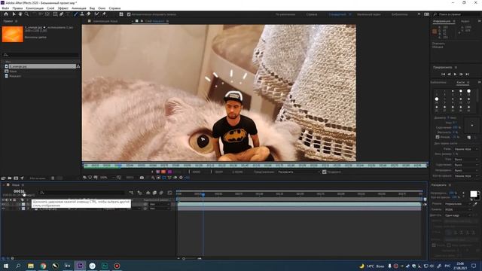Viewport: 482px width, 271px height.
Task: Select the Puppet Pin tool
Action: click(104, 14)
